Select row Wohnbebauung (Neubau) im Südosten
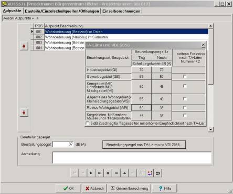 126,37
